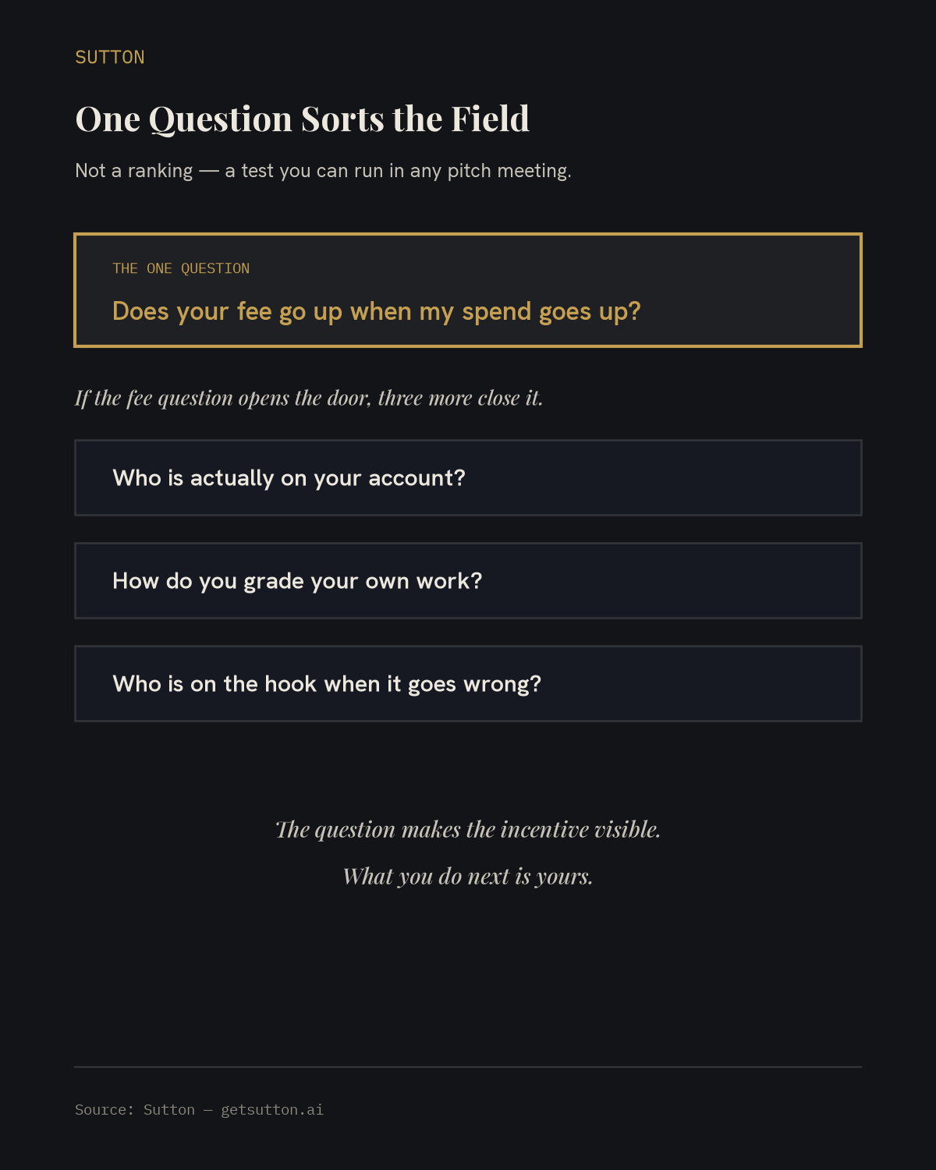The width and height of the screenshot is (936, 1170).
Task: Open the How do you grade your own work card
Action: click(x=468, y=581)
